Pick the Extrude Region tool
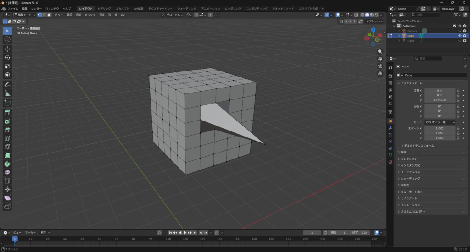 (x=7, y=112)
